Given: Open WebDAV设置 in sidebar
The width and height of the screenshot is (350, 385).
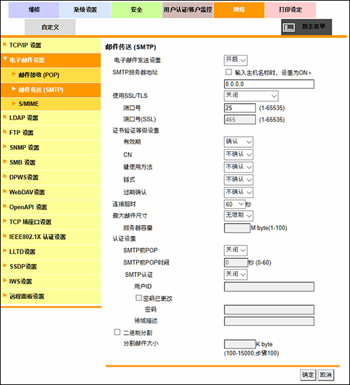Looking at the screenshot, I should [51, 192].
